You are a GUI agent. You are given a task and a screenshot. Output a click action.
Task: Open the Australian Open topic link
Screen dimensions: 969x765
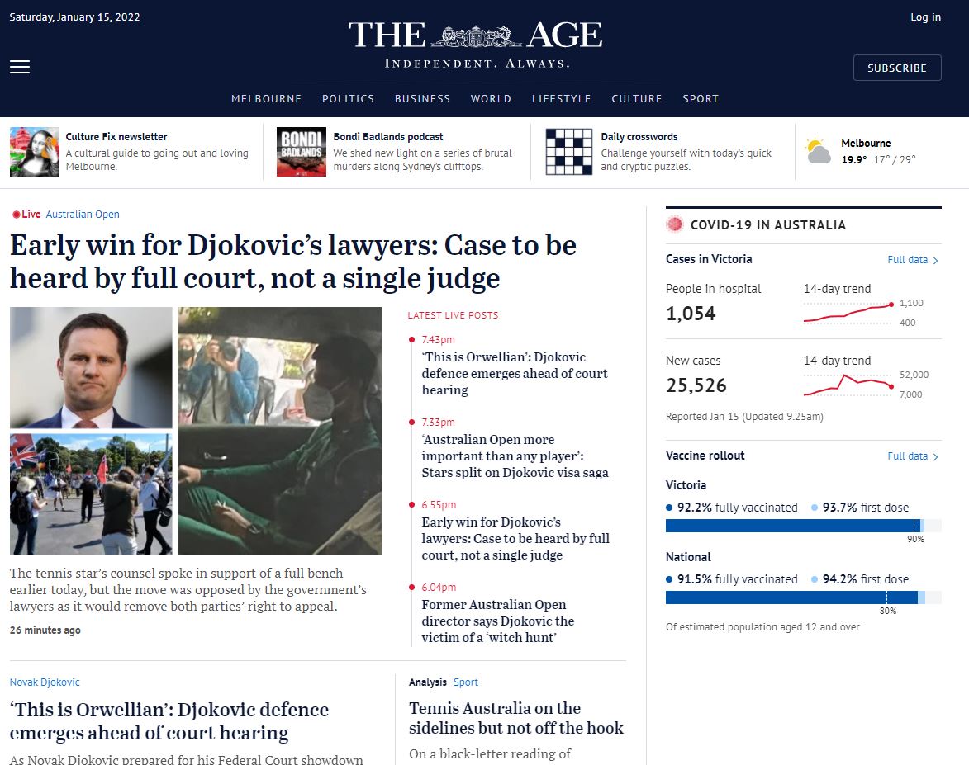tap(83, 215)
